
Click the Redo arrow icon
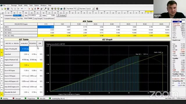pyautogui.click(x=25, y=9)
